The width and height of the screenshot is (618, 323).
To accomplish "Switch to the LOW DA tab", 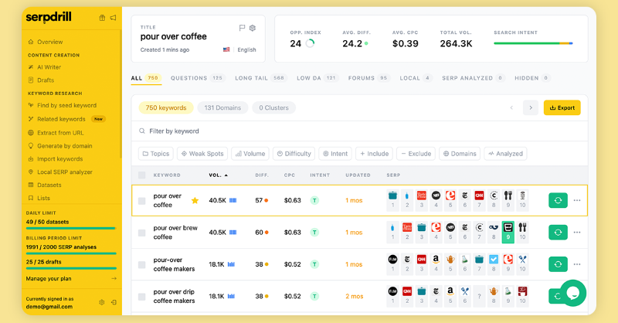I will (x=317, y=78).
